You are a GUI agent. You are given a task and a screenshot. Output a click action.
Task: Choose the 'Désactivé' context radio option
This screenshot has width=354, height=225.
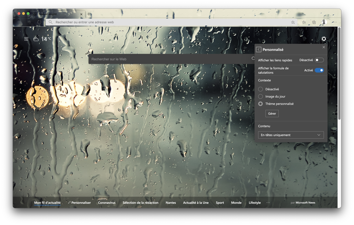tap(261, 89)
